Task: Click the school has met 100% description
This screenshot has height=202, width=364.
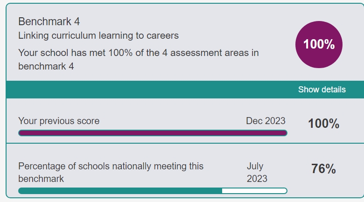Action: (x=138, y=59)
